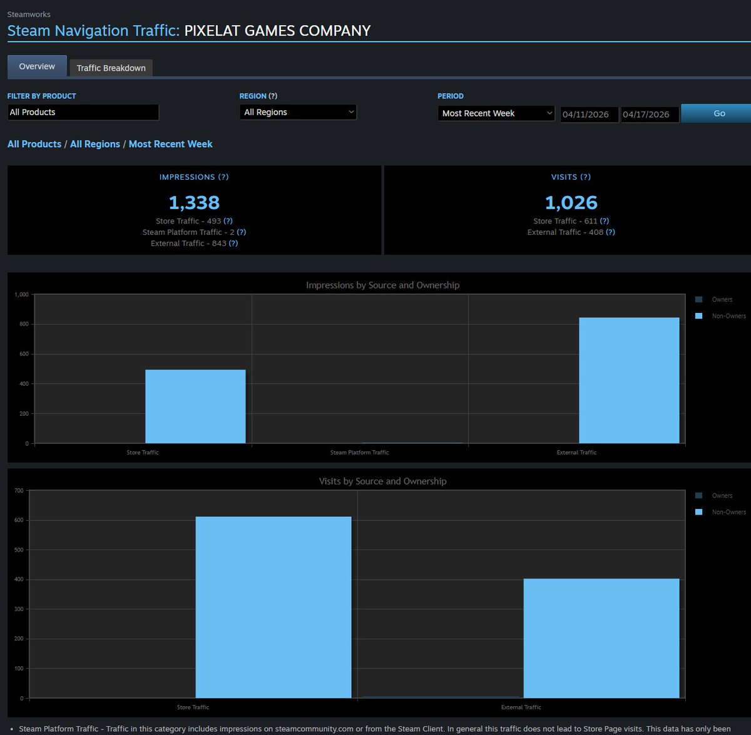Click Non-Owners swatch in Impressions chart legend
The image size is (751, 735).
pyautogui.click(x=699, y=316)
